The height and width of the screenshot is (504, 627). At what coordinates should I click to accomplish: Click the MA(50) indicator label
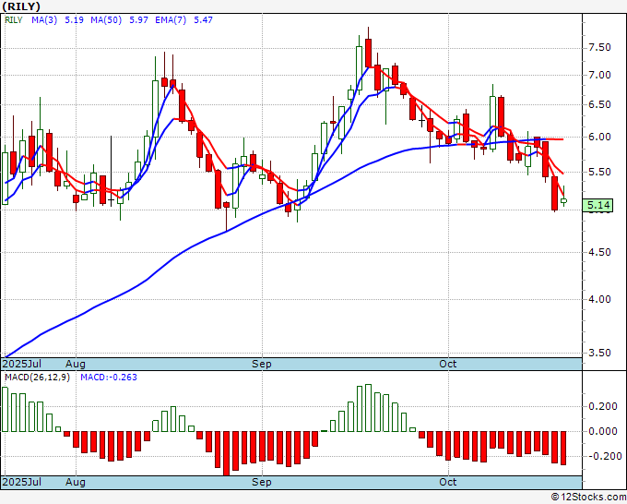coord(106,20)
